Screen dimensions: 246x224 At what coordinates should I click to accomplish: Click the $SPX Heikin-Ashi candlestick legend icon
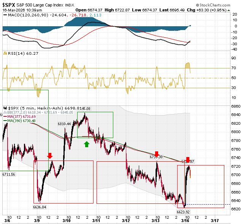tap(5, 108)
